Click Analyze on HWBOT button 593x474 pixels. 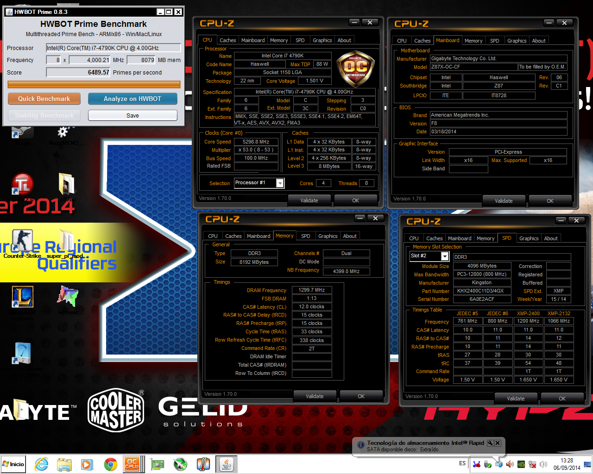coord(132,99)
